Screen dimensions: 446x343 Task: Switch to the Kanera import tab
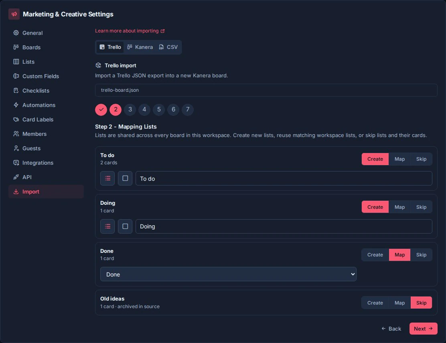click(x=140, y=47)
